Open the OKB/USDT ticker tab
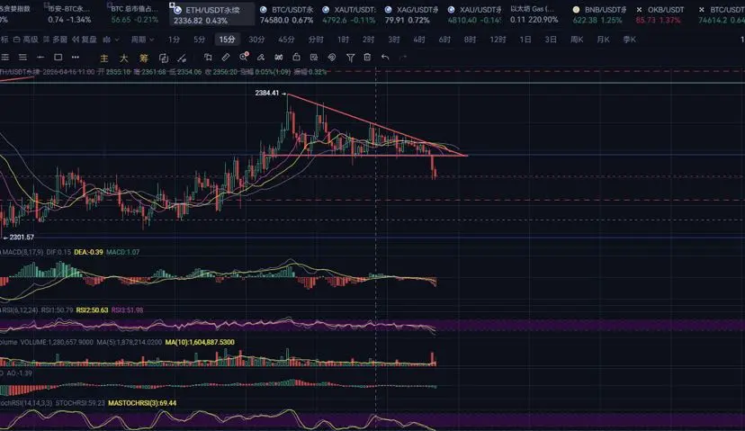Image resolution: width=745 pixels, height=431 pixels. point(660,14)
